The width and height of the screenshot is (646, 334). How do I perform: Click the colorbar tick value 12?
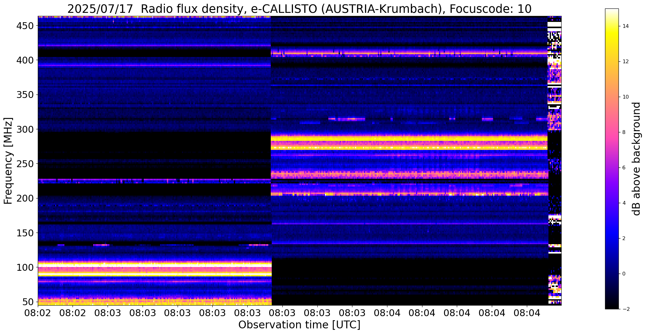[625, 62]
